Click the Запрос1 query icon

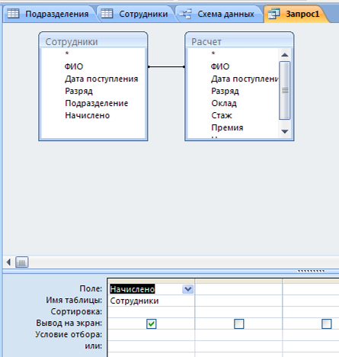274,14
